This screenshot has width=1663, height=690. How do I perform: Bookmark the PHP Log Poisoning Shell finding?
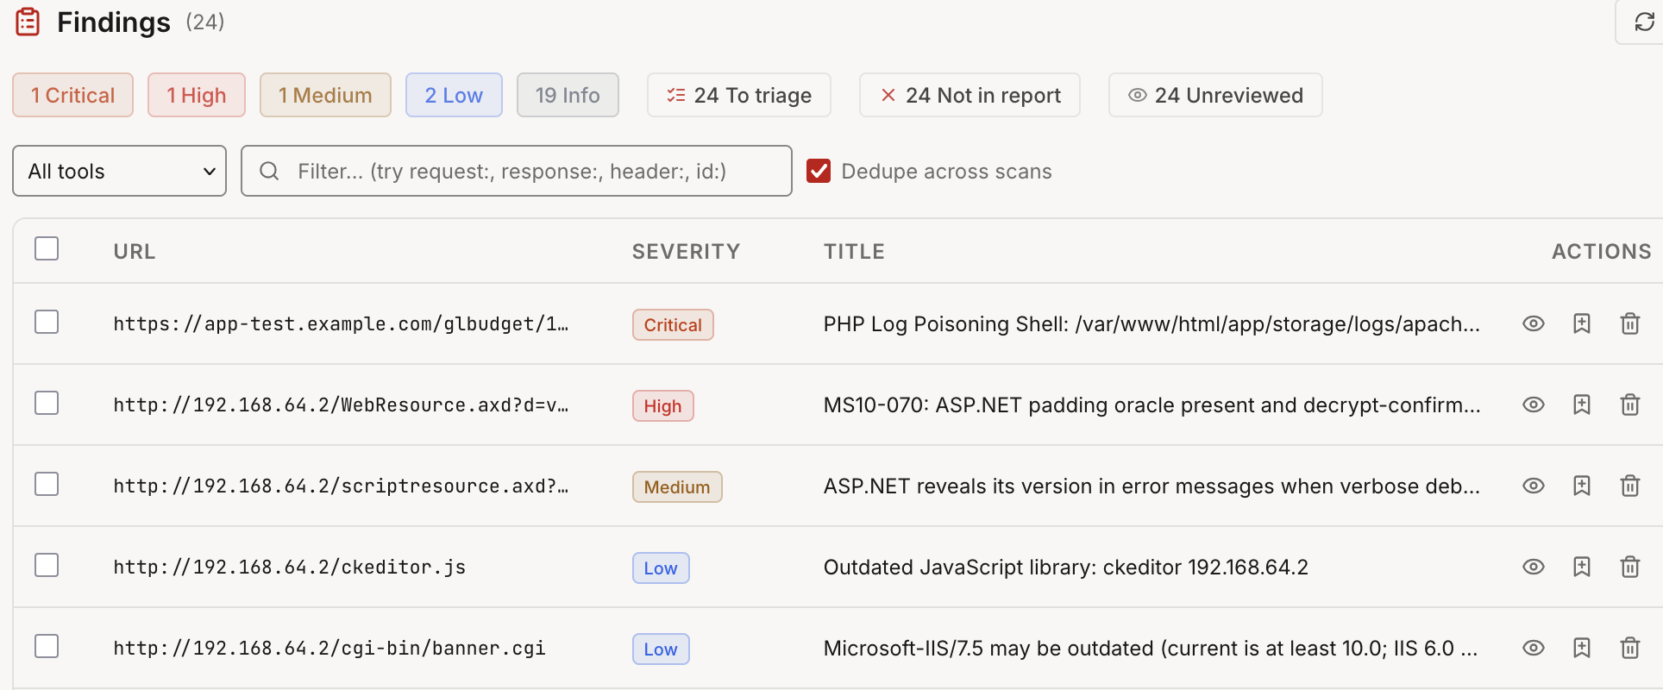coord(1581,323)
